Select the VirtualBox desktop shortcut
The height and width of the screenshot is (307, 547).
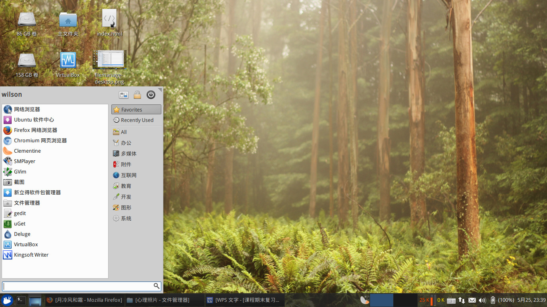(68, 65)
